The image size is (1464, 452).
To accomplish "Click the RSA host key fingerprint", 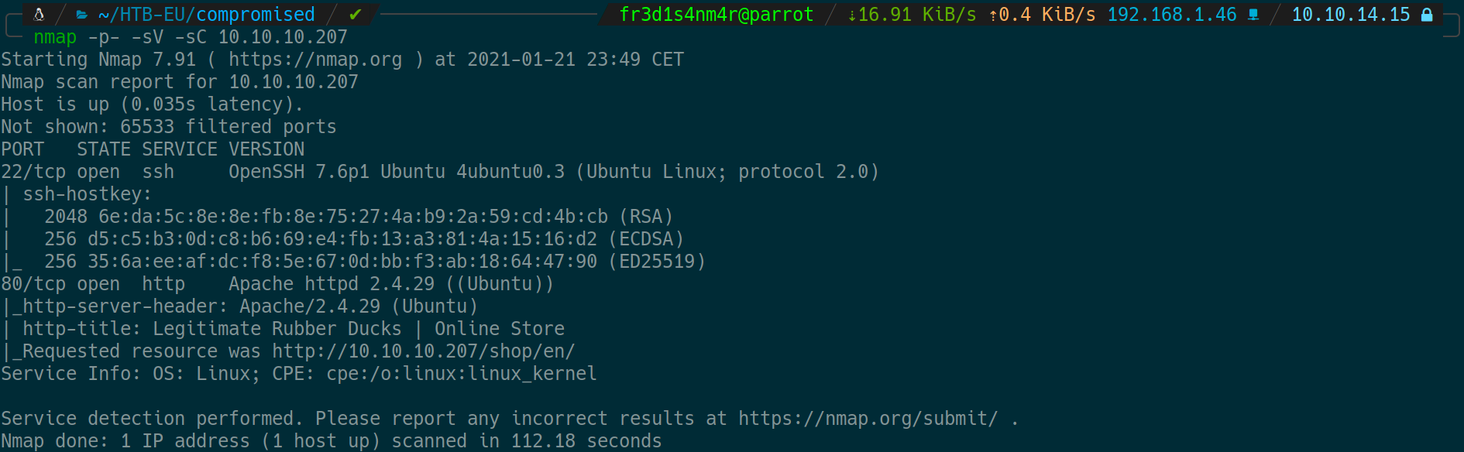I will 352,217.
